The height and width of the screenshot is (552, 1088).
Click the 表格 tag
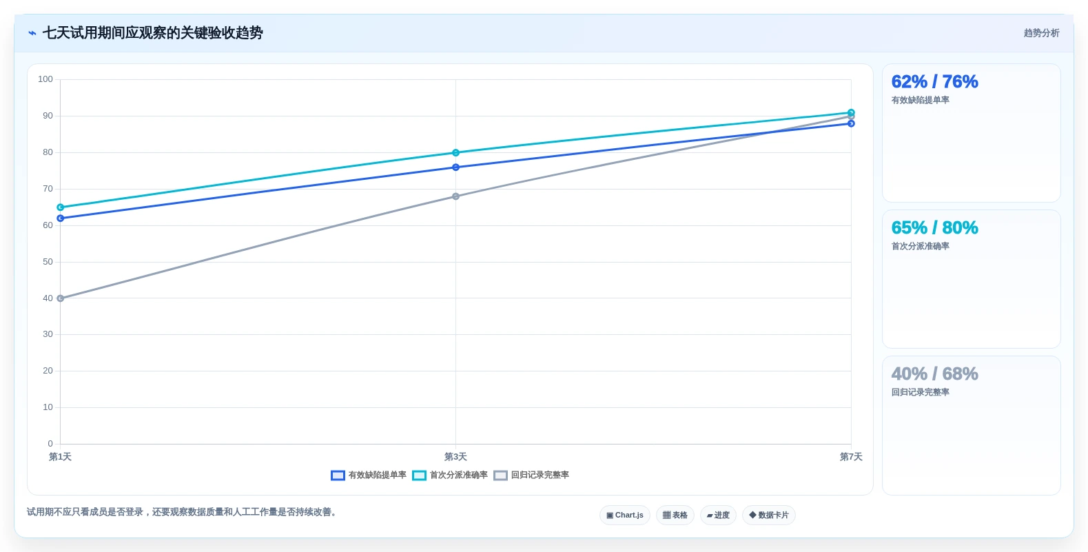point(675,515)
